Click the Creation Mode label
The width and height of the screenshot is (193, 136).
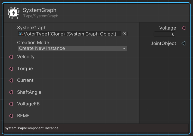pos(33,43)
